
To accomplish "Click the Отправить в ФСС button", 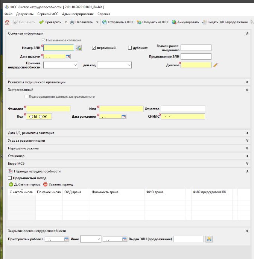I will (118, 22).
